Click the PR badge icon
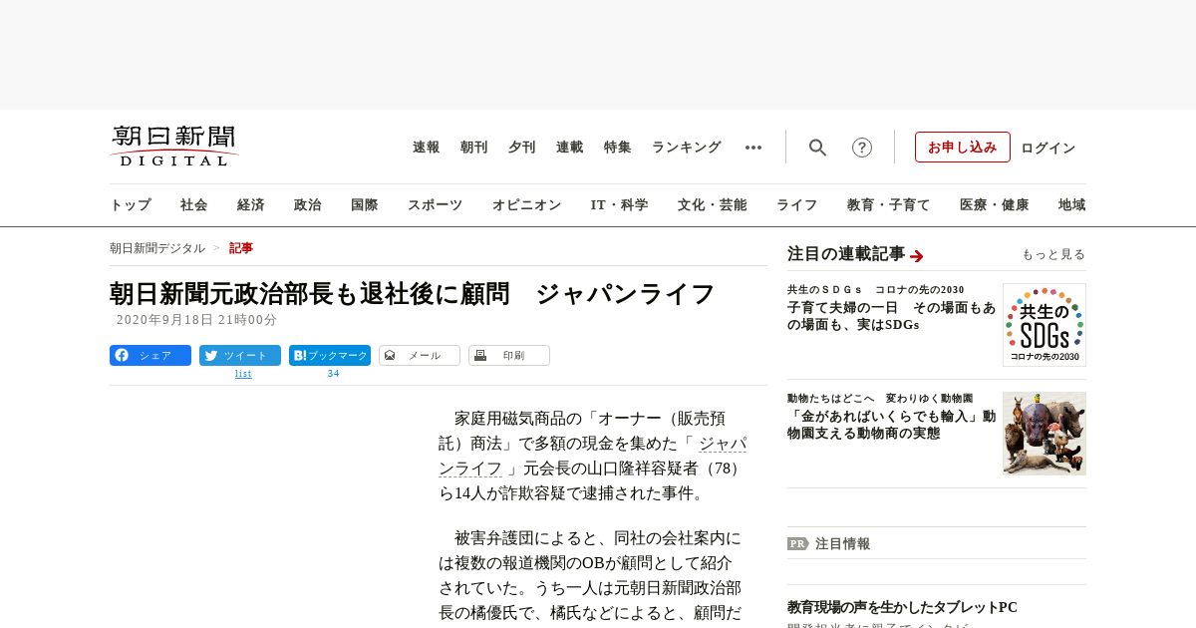Image resolution: width=1196 pixels, height=628 pixels. tap(797, 544)
